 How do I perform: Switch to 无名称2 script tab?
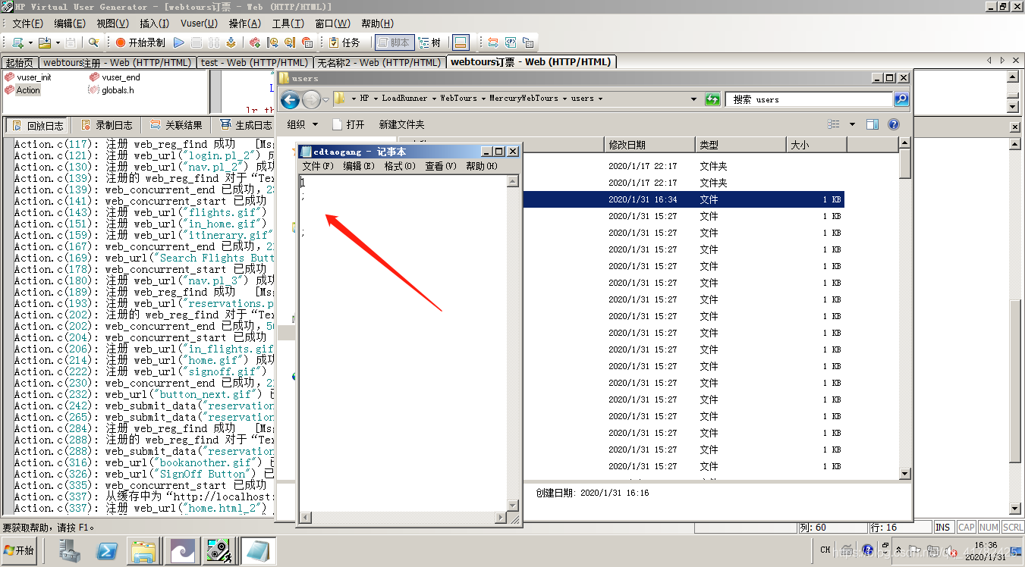pos(379,63)
